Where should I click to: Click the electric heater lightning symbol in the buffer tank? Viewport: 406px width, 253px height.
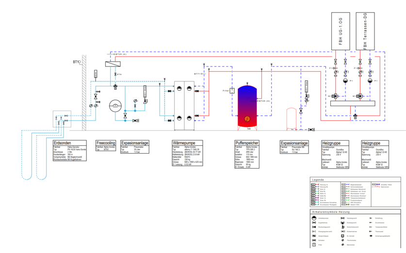click(x=247, y=119)
